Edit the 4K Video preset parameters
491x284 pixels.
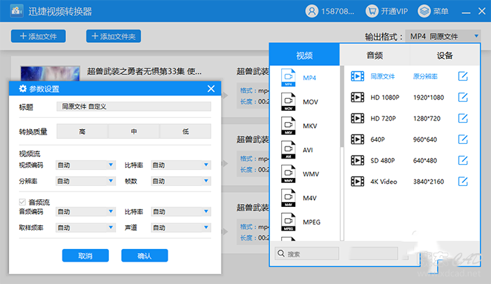[x=463, y=182]
